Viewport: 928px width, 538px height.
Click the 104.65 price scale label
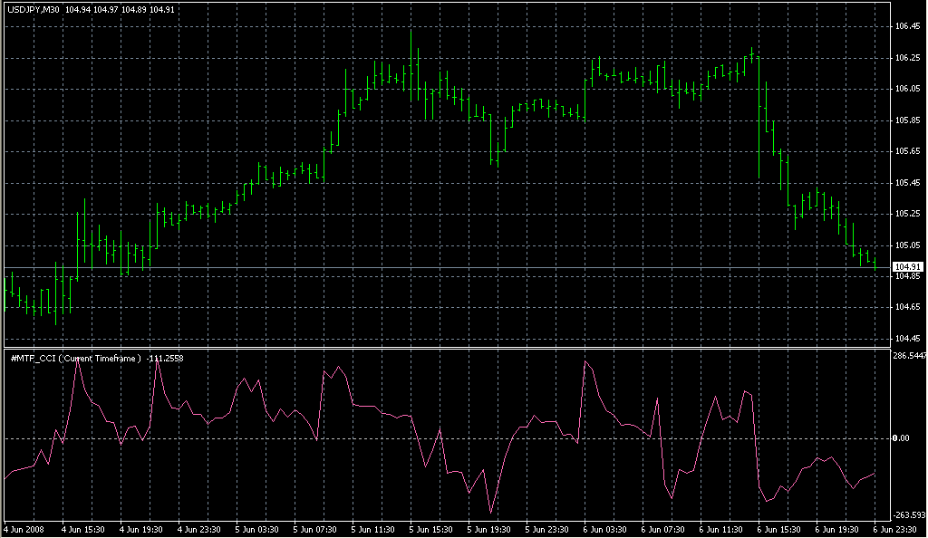[908, 307]
